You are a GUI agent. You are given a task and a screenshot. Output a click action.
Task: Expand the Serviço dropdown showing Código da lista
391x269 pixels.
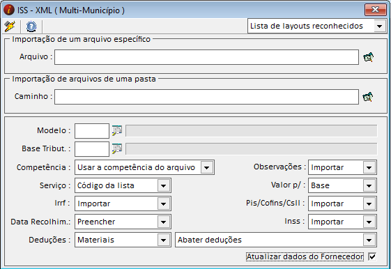point(123,185)
